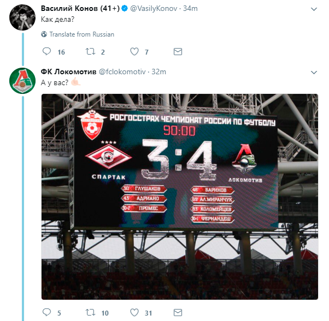
Task: Reply to Vasily Konov's tweet
Action: [x=46, y=52]
